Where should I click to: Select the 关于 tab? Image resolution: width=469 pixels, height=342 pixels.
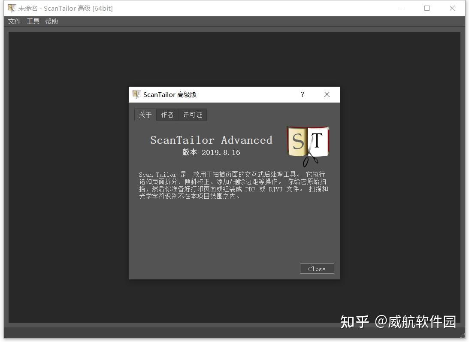click(145, 115)
